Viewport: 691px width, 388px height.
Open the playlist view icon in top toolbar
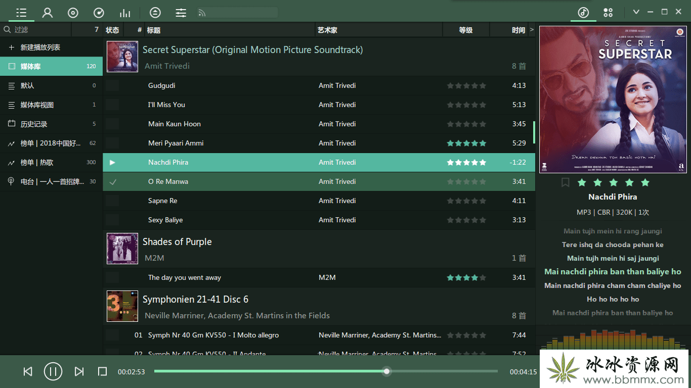click(x=21, y=13)
